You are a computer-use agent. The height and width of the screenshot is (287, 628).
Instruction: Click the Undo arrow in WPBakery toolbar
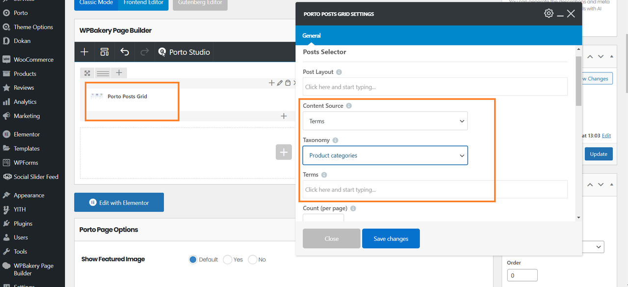(x=125, y=52)
